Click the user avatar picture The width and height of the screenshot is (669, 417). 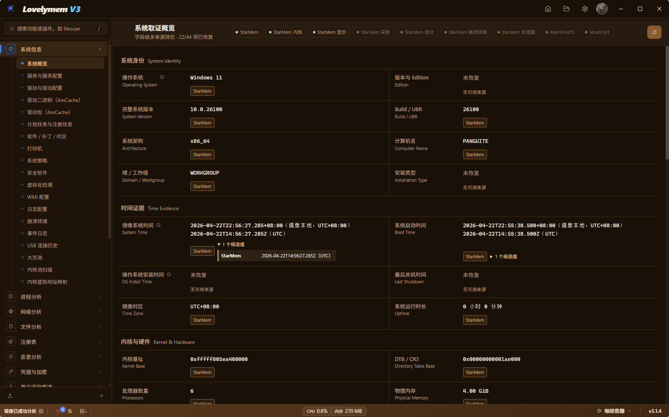point(602,9)
